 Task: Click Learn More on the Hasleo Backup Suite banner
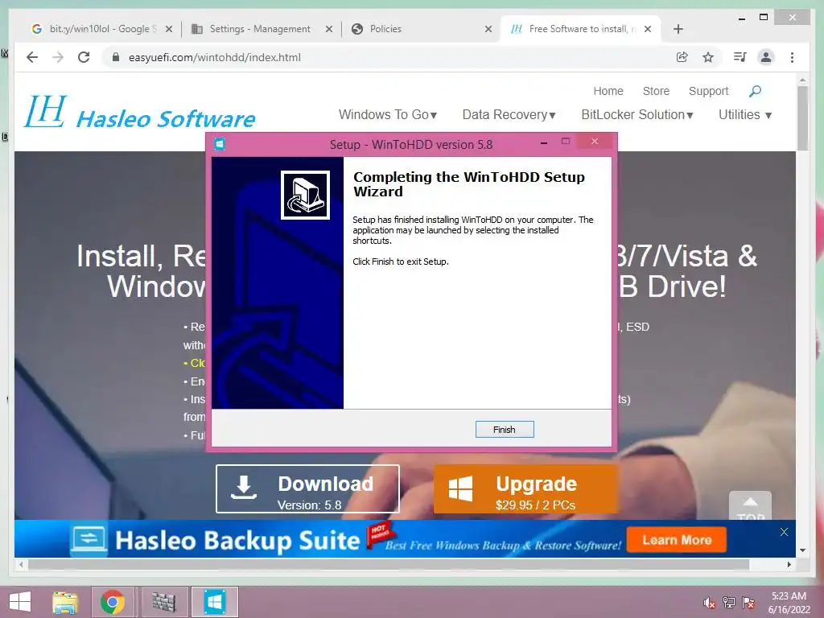point(676,540)
